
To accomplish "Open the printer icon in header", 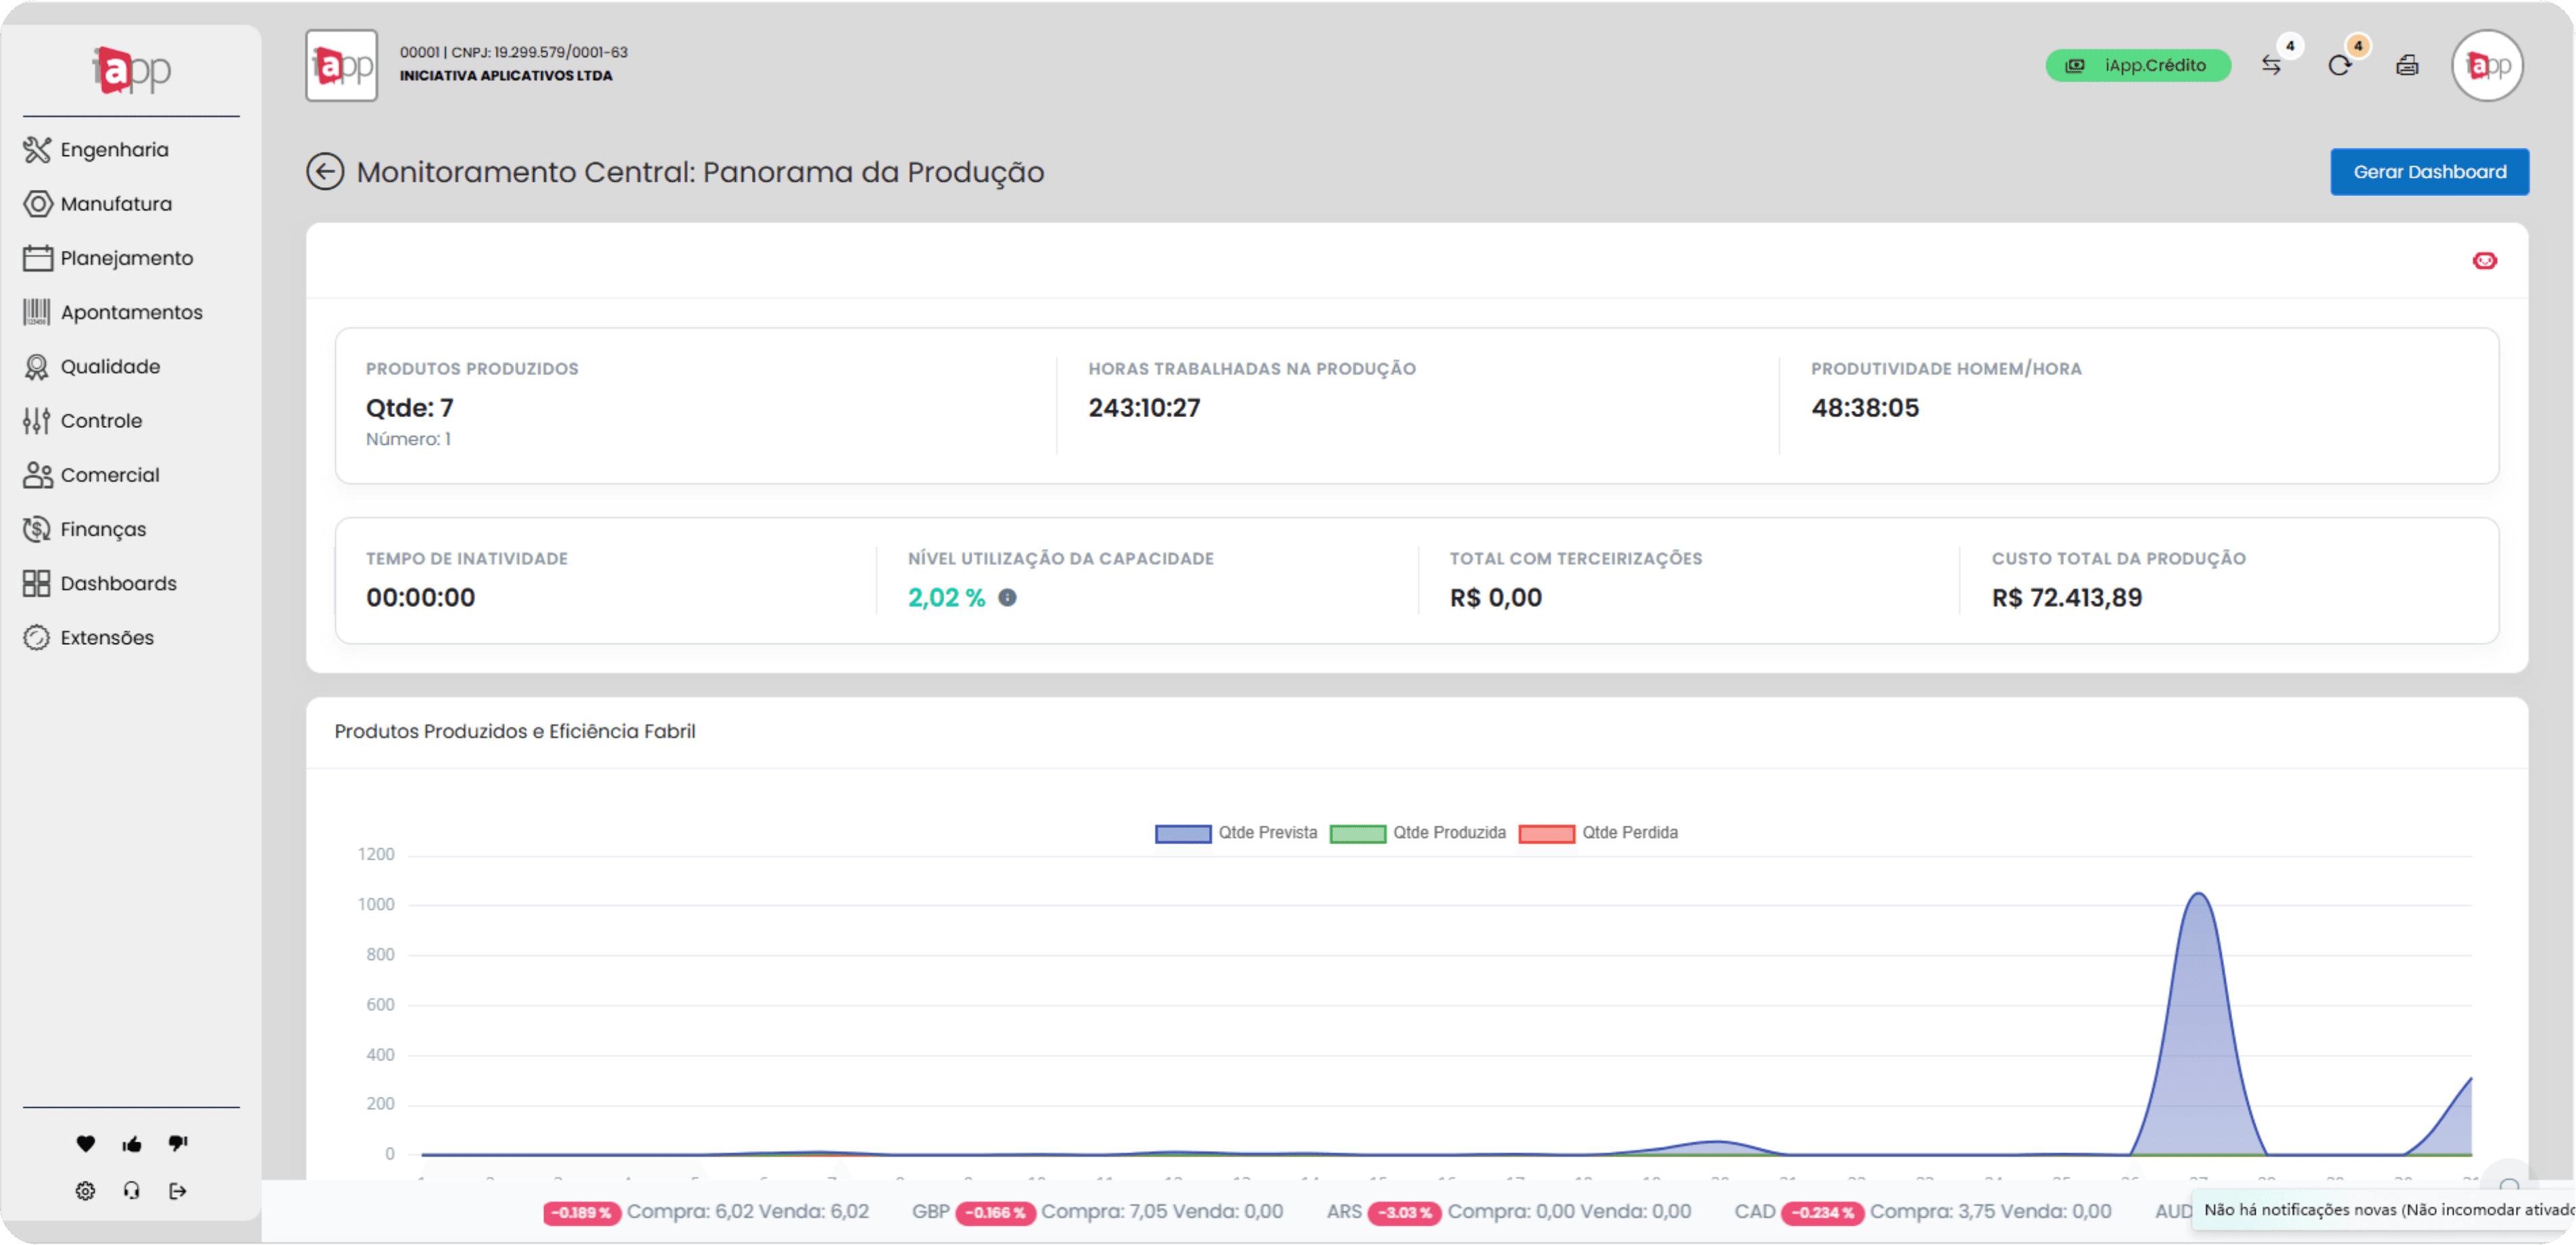I will (2407, 66).
